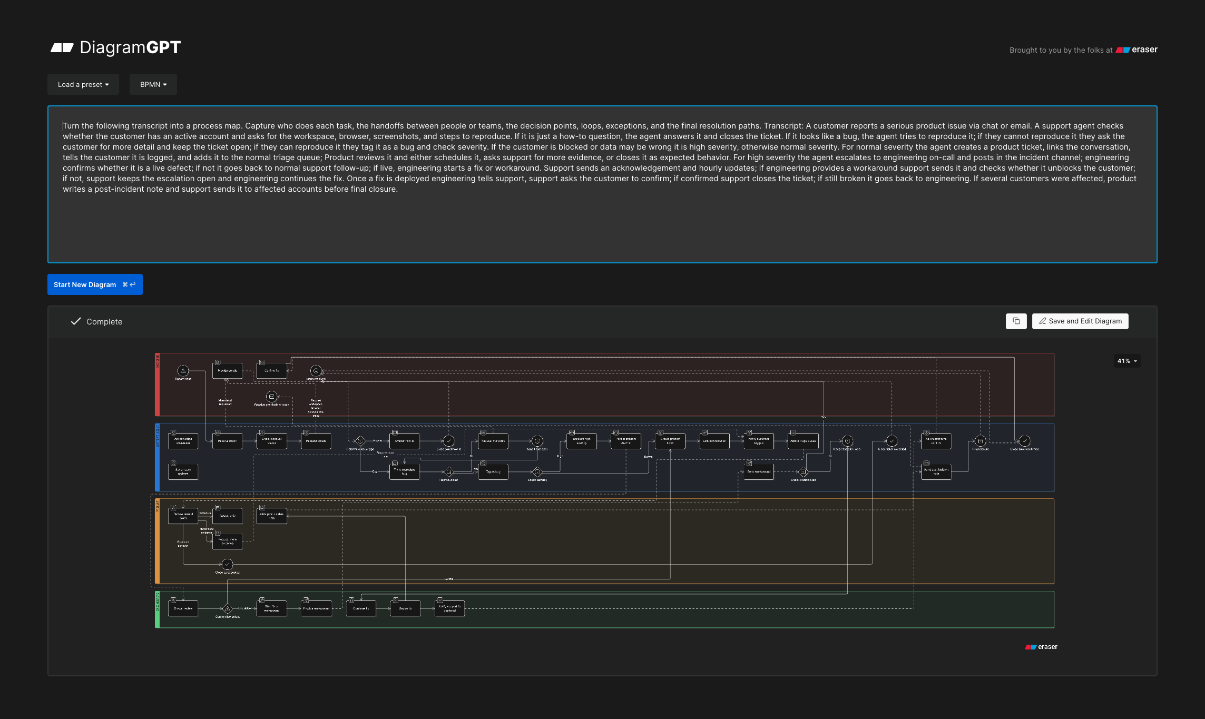Select the Issue resolved smiley end event

(316, 371)
